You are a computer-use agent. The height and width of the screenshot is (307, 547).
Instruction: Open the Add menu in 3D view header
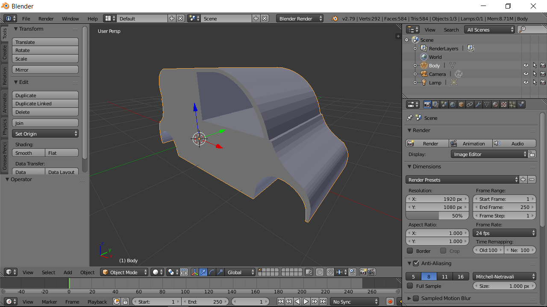(x=68, y=272)
